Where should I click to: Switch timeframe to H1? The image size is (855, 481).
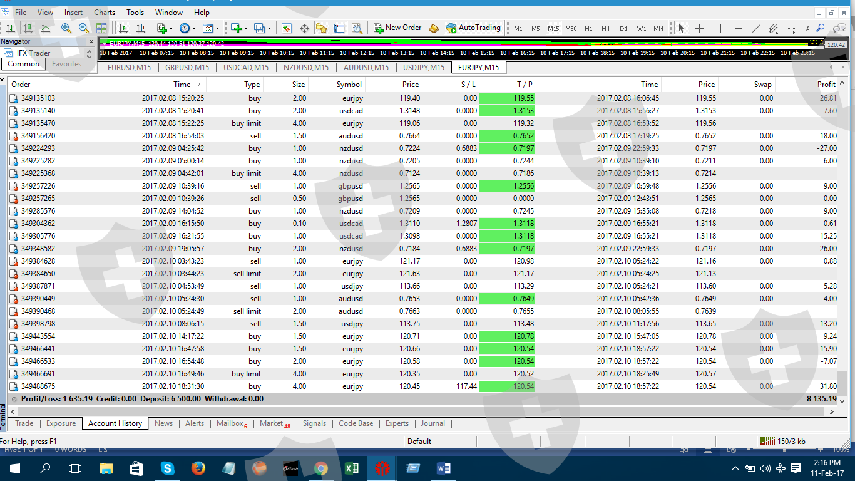(x=588, y=28)
